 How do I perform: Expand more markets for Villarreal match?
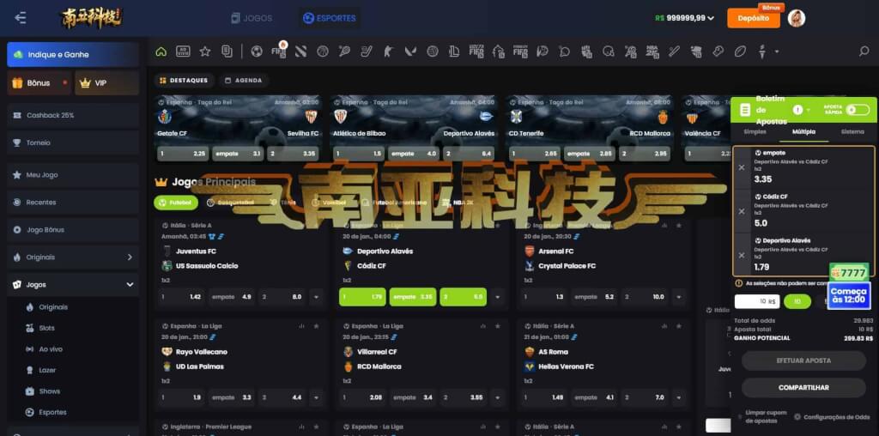[x=498, y=398]
